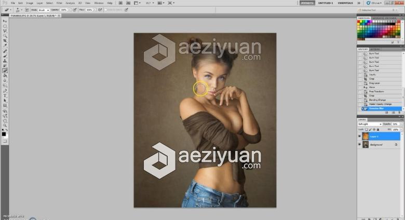The height and width of the screenshot is (220, 405).
Task: Click the UNTITLED-1 workspace button
Action: click(326, 3)
